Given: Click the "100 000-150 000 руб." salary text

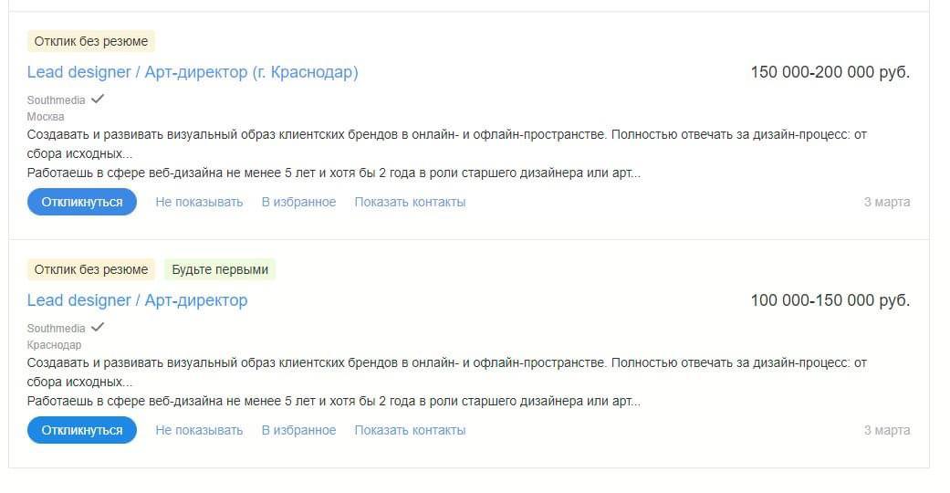Looking at the screenshot, I should [830, 300].
